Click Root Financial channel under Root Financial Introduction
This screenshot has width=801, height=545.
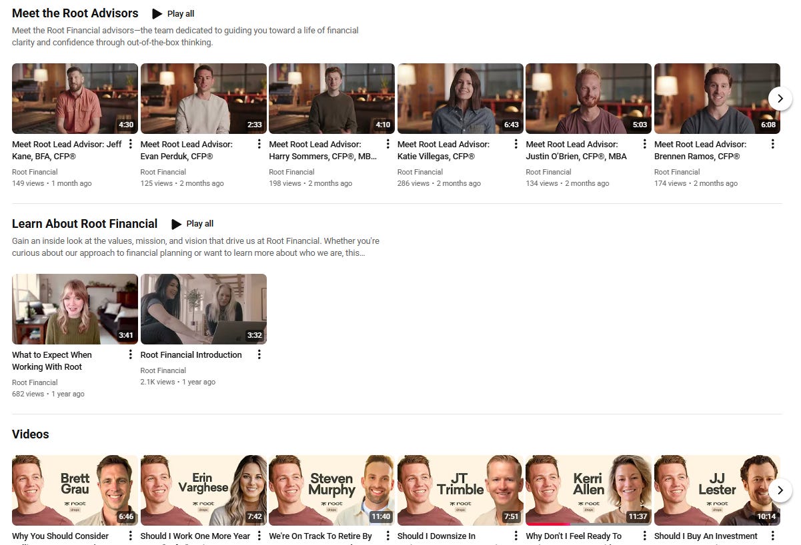(x=163, y=370)
